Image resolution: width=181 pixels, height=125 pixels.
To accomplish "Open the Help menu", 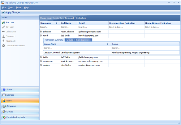I will point(26,8).
